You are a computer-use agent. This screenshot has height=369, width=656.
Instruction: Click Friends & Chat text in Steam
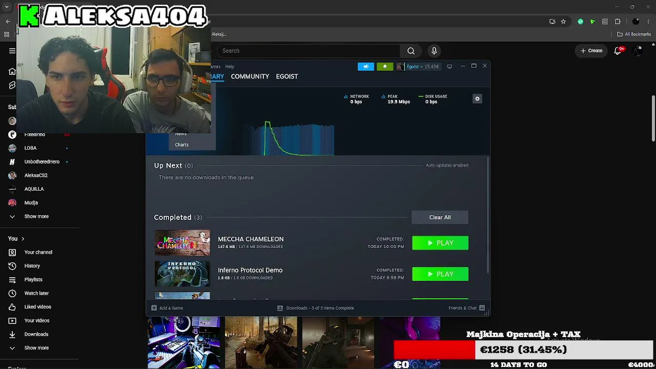462,308
